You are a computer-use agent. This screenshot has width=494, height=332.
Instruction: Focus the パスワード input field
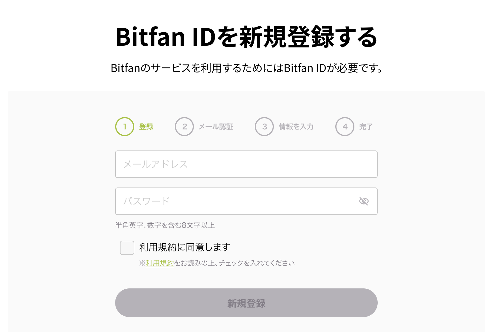pyautogui.click(x=246, y=201)
